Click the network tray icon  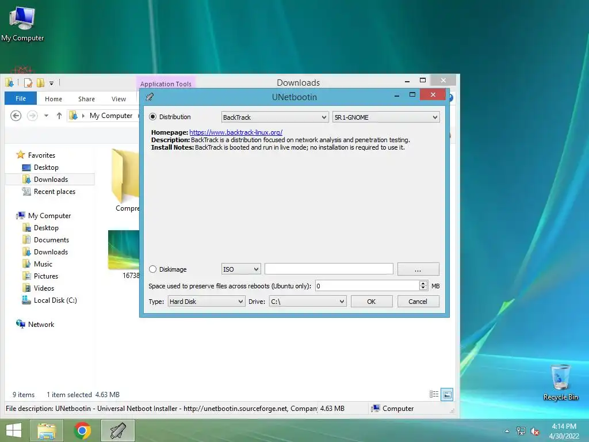[x=521, y=431]
